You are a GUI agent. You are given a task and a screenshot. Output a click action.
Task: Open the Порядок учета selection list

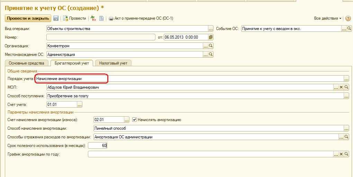346,79
